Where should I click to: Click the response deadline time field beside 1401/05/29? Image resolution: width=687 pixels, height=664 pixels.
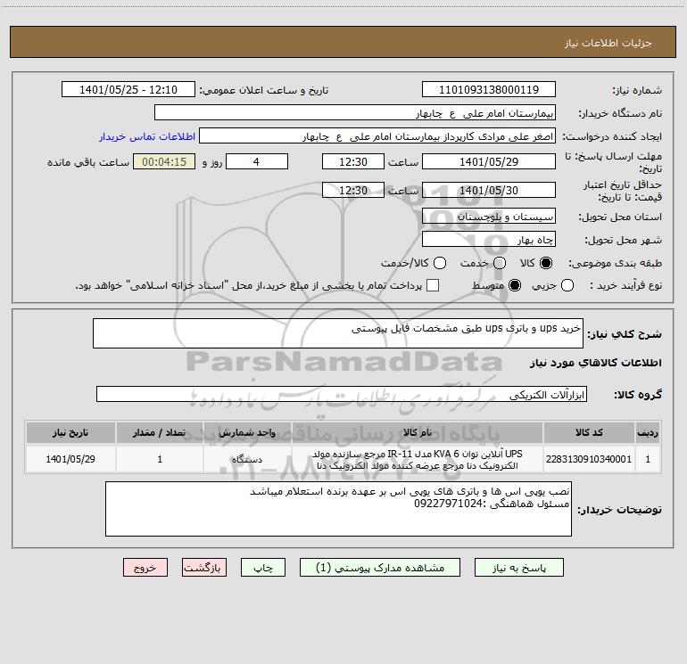pos(353,161)
